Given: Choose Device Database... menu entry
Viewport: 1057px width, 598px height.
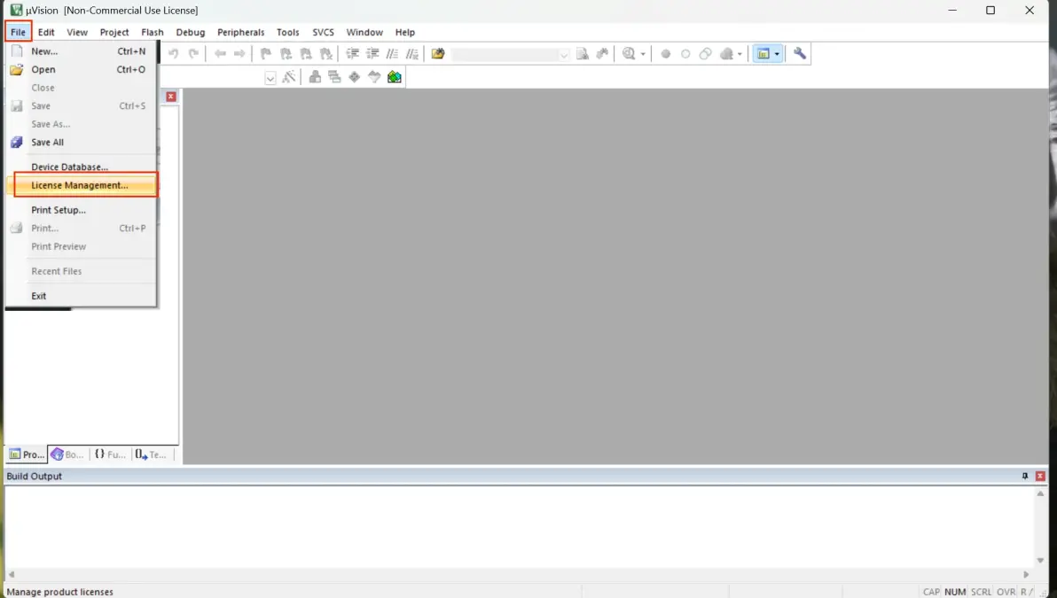Looking at the screenshot, I should [x=81, y=167].
